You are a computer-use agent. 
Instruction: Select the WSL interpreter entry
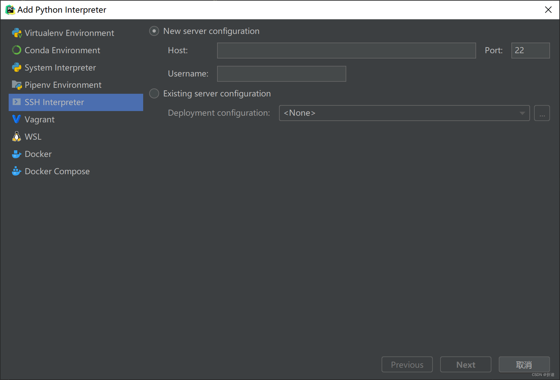pyautogui.click(x=76, y=137)
